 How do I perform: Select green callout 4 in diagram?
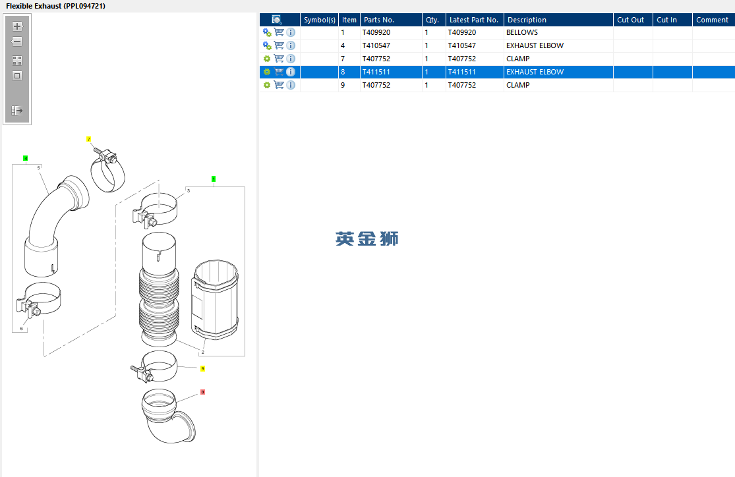pos(25,158)
